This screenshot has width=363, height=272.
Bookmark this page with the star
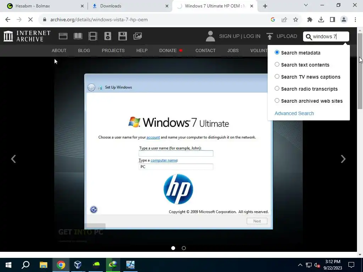[x=296, y=20]
